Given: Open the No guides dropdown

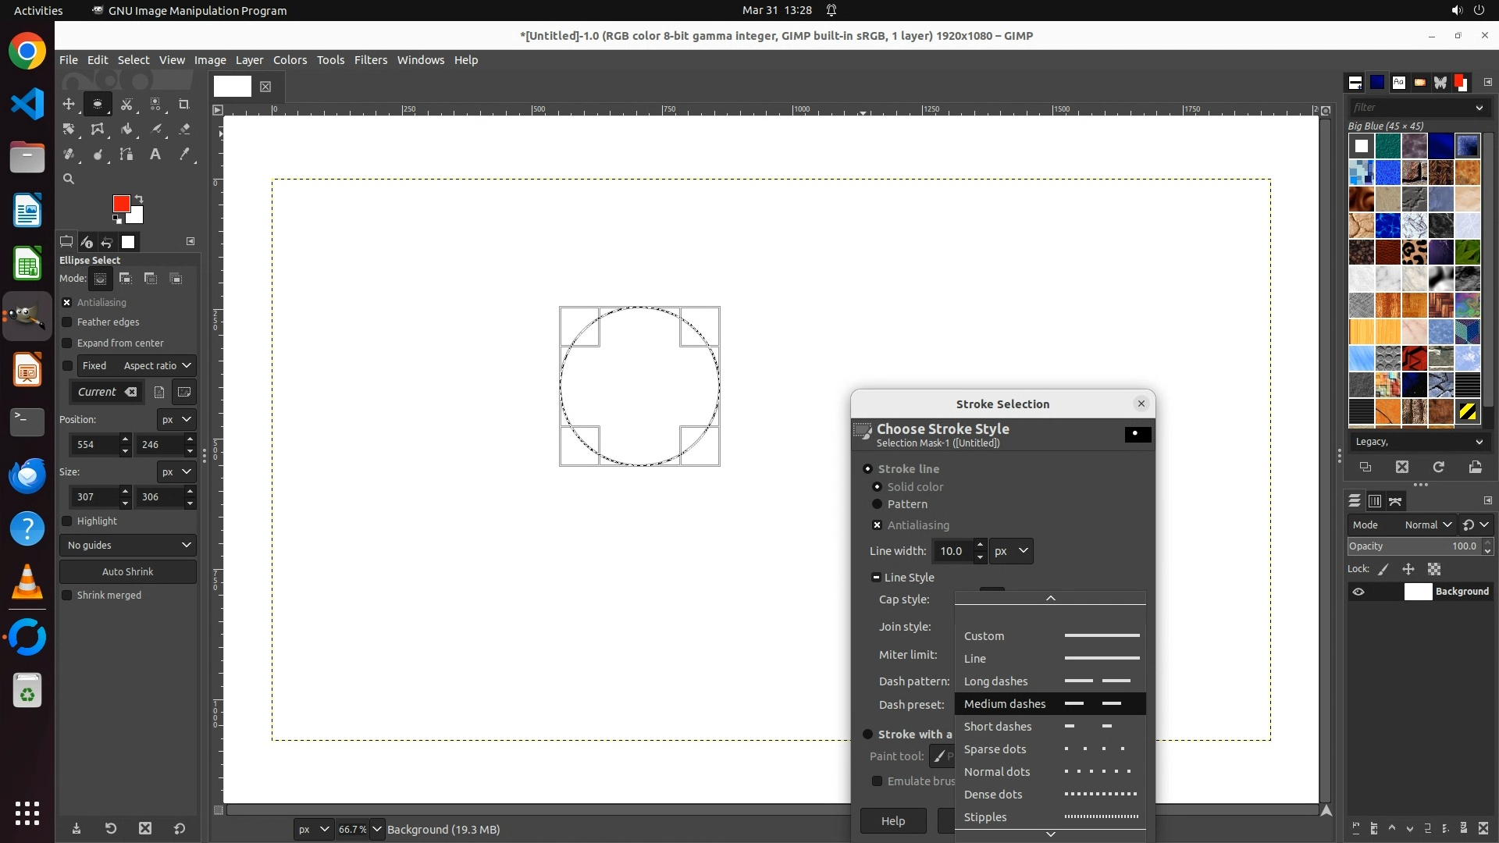Looking at the screenshot, I should tap(128, 545).
